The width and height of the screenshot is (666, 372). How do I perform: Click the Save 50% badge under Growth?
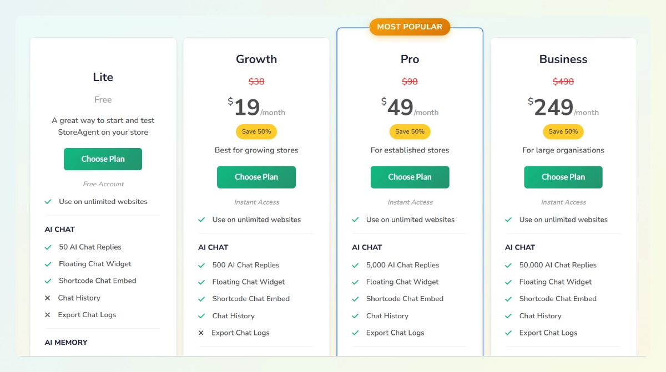tap(256, 131)
